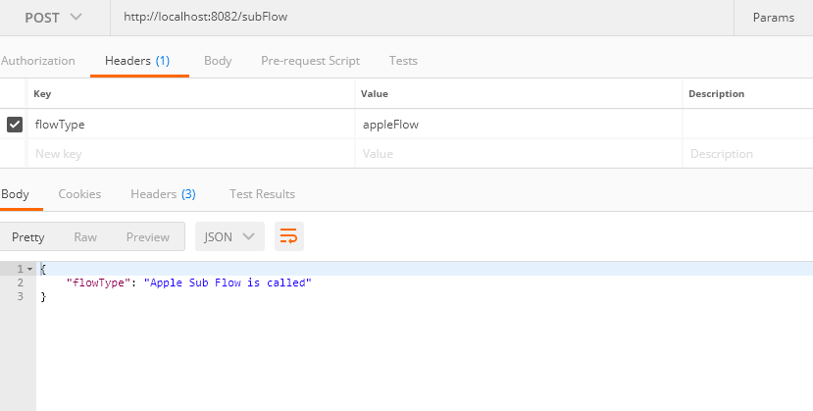Viewport: 813px width, 411px height.
Task: Click the wrap lines icon
Action: coord(289,236)
